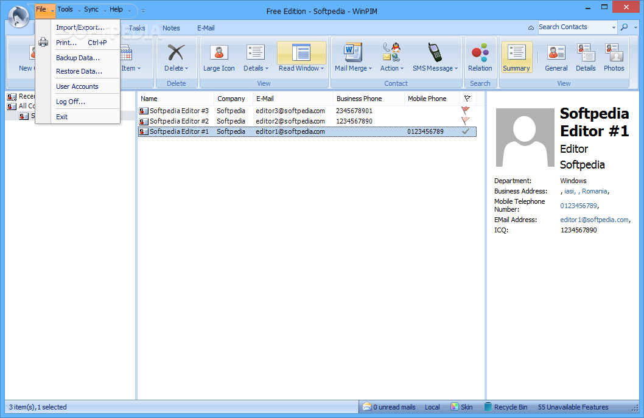
Task: Expand the Details view dropdown arrow
Action: coord(267,69)
